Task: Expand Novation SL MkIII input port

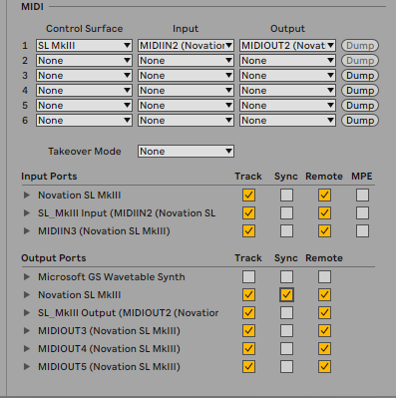Action: pos(27,196)
